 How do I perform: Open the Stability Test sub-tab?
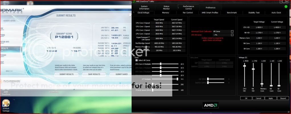254,13
